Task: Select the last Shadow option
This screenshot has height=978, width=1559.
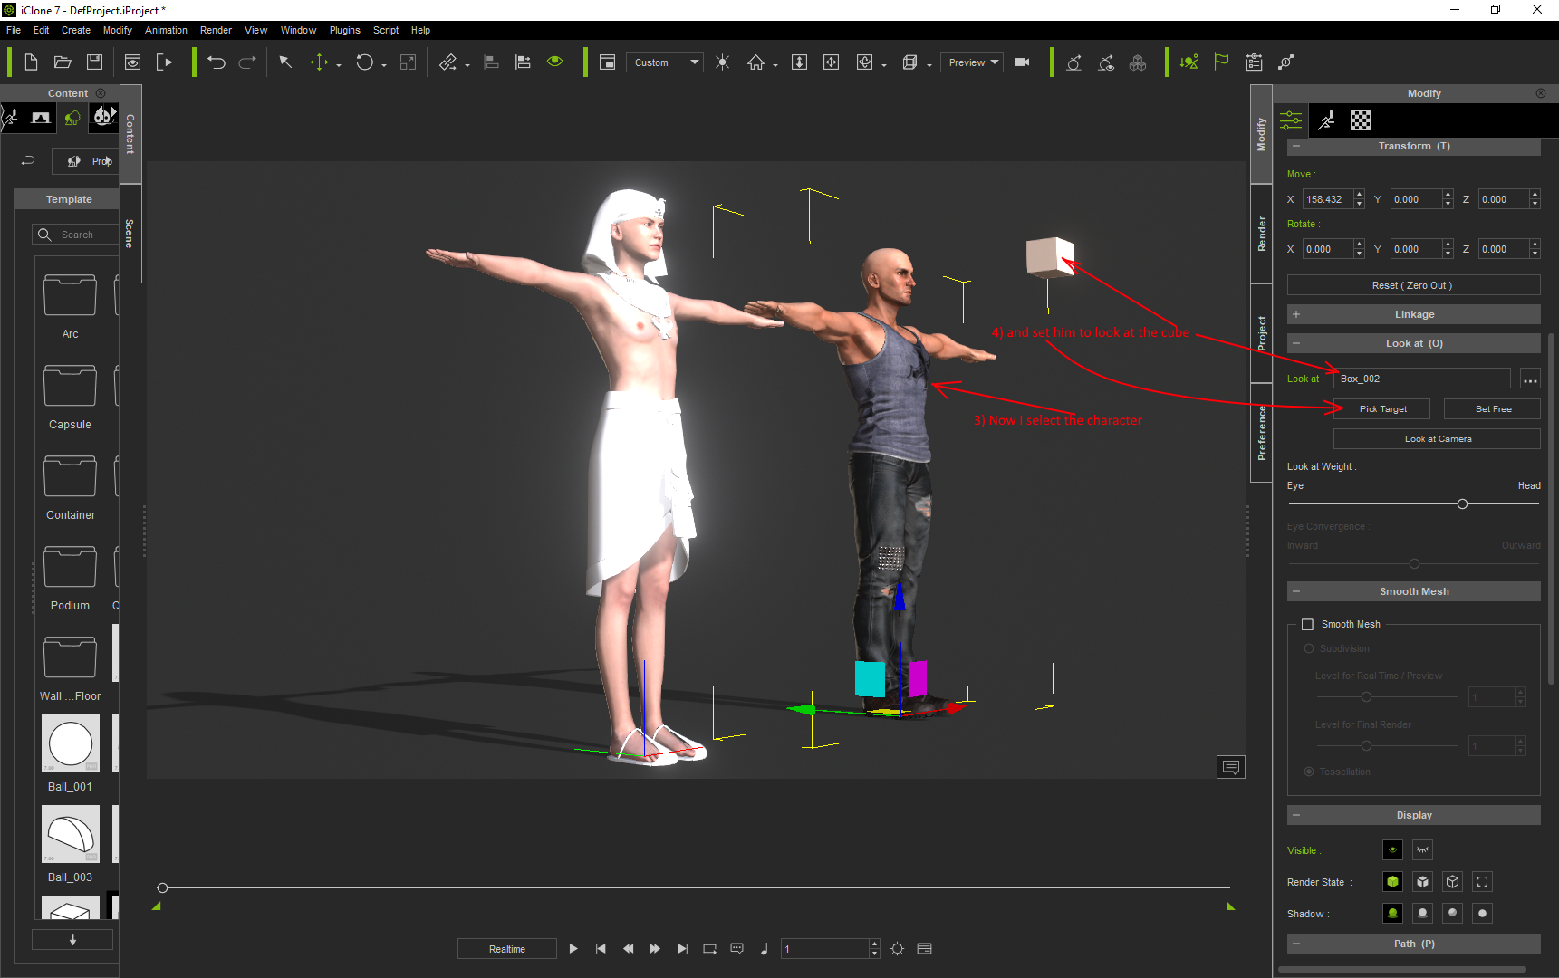Action: pyautogui.click(x=1483, y=914)
